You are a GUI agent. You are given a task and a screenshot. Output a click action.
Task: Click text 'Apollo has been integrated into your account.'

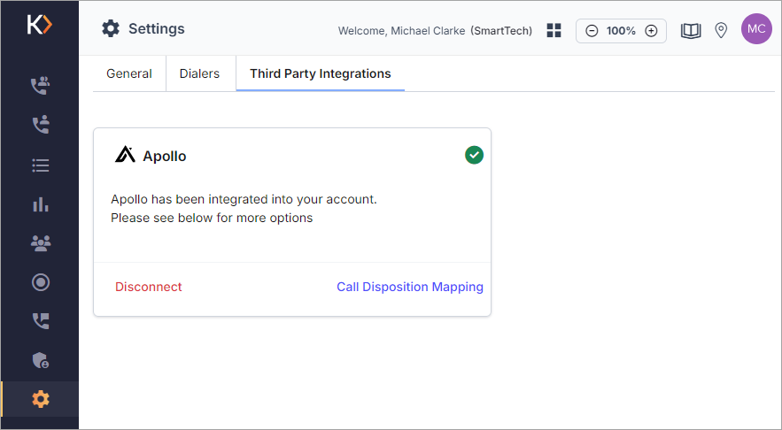(x=244, y=199)
